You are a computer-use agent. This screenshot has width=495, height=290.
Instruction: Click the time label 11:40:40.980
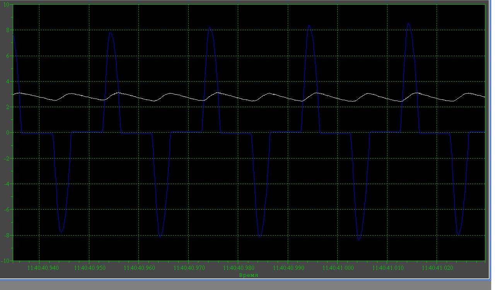[238, 268]
